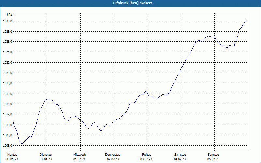Click the 'Donnerstag' day label
The height and width of the screenshot is (163, 261).
113,155
